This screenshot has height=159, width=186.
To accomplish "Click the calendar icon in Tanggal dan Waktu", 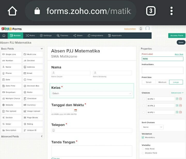I will [x=76, y=110].
